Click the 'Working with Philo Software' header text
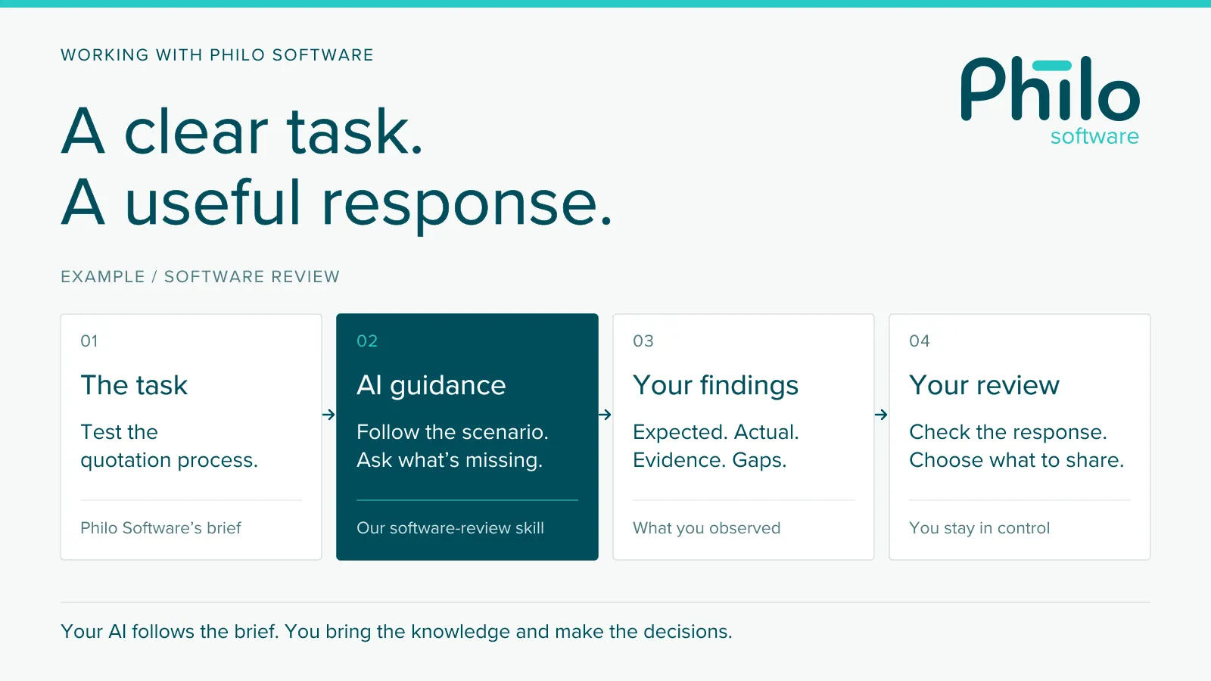The width and height of the screenshot is (1211, 681). (x=217, y=55)
